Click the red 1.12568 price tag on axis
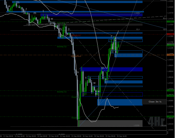This screenshot has height=138, width=175. (171, 34)
